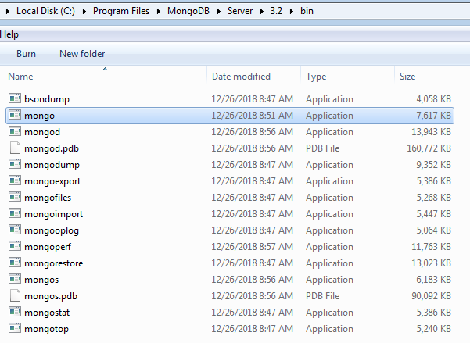Select the mongostat file name
This screenshot has width=470, height=343.
pos(47,313)
